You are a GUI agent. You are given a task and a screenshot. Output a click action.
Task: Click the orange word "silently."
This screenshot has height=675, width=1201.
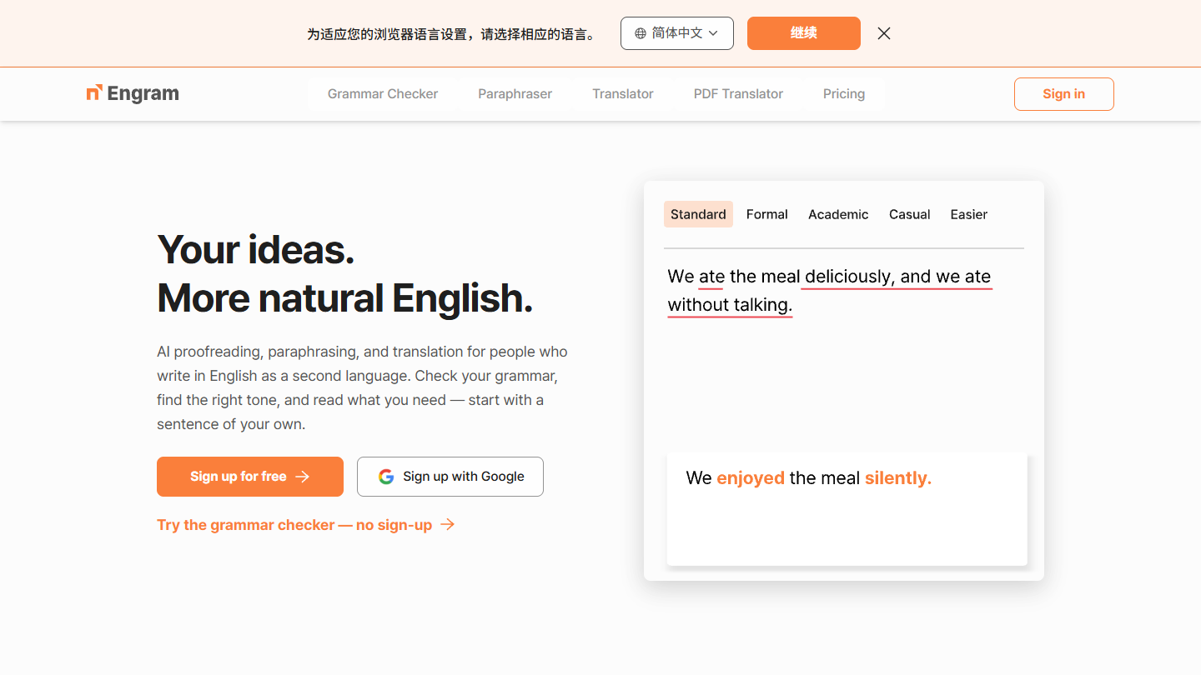[x=898, y=478]
